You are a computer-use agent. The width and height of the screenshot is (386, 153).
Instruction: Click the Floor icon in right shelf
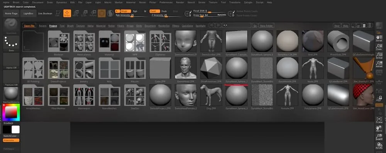(x=379, y=81)
